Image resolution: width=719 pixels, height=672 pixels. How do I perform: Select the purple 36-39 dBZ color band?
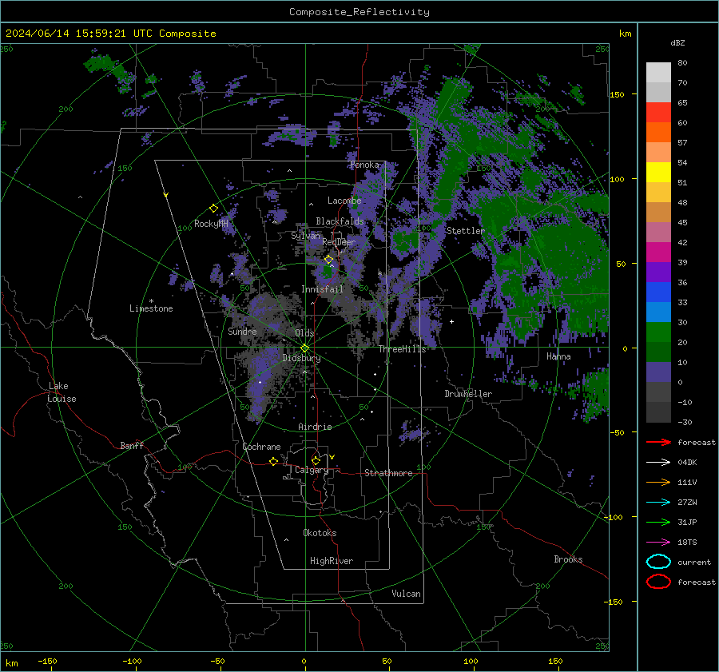coord(658,272)
